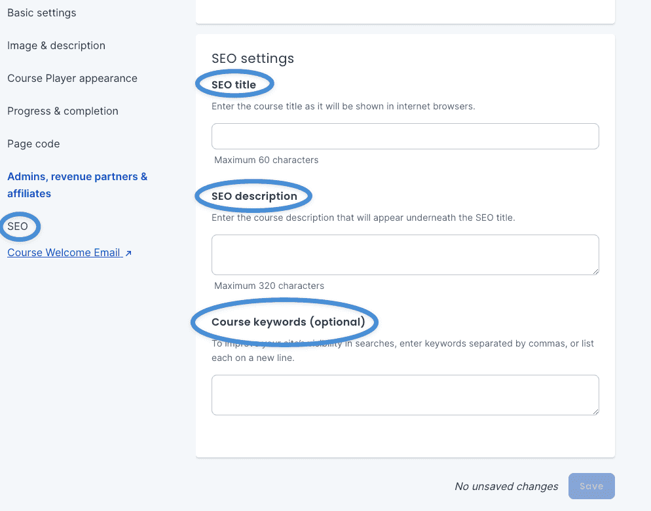The image size is (651, 511).
Task: Click the Save button
Action: click(591, 486)
